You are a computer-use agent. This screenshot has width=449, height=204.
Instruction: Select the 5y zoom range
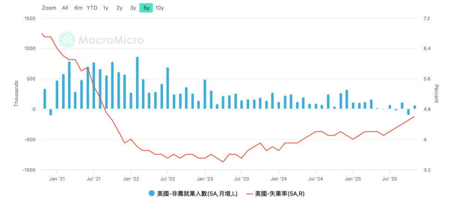[146, 8]
